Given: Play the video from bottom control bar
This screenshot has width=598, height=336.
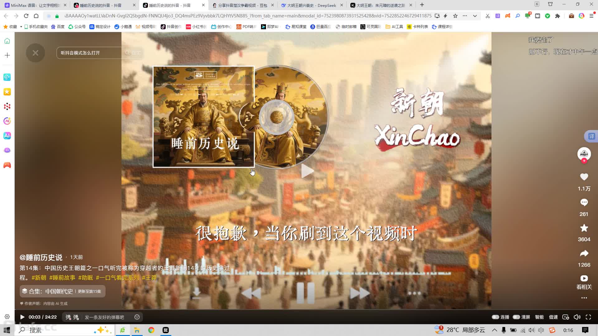Looking at the screenshot, I should (22, 317).
